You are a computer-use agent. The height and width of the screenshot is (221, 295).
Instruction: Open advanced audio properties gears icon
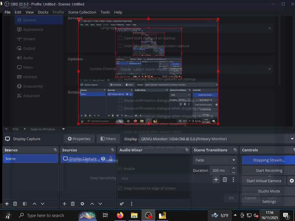122,204
